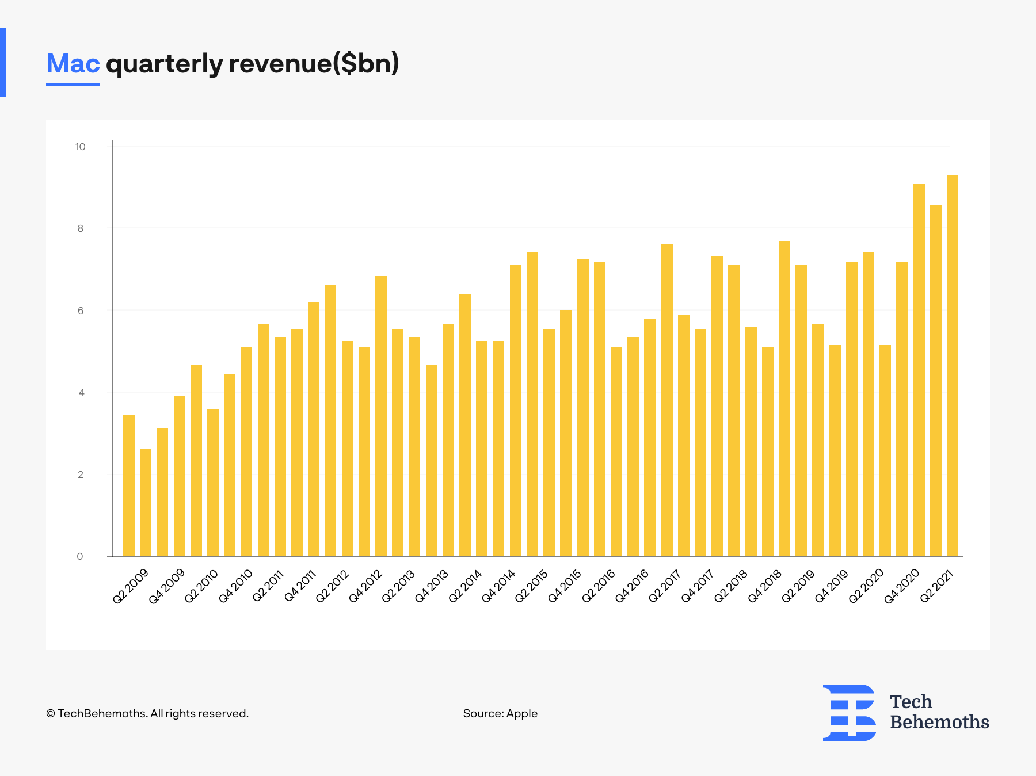Click the Q4 2014 axis label

tap(498, 586)
